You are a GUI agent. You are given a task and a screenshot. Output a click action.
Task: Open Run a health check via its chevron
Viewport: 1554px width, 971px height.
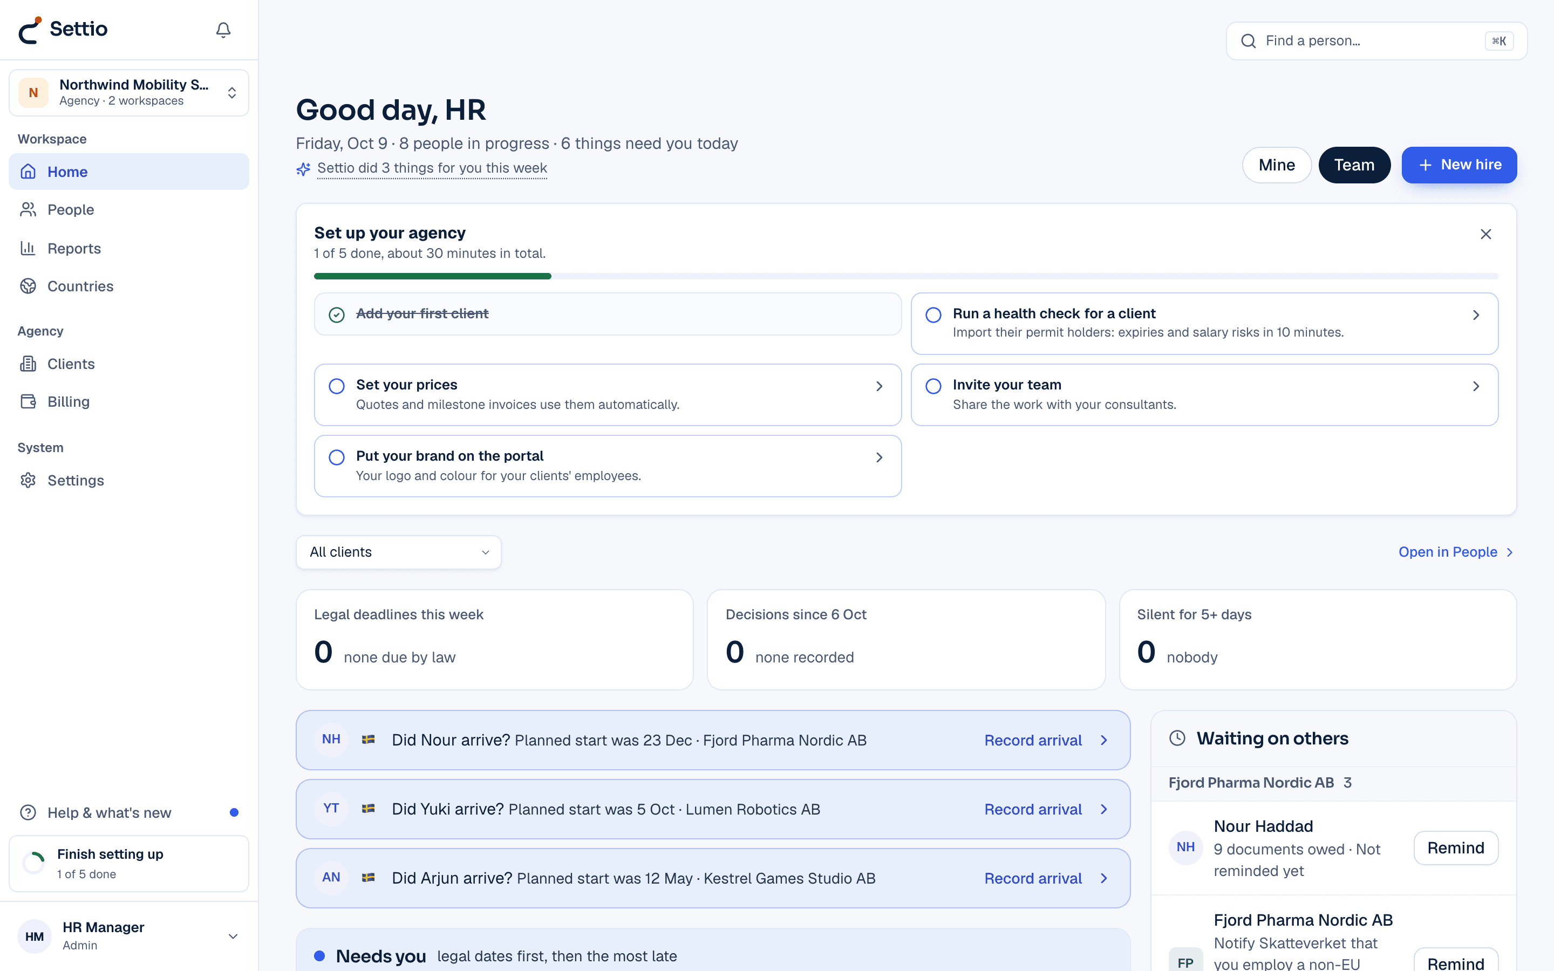pos(1476,314)
